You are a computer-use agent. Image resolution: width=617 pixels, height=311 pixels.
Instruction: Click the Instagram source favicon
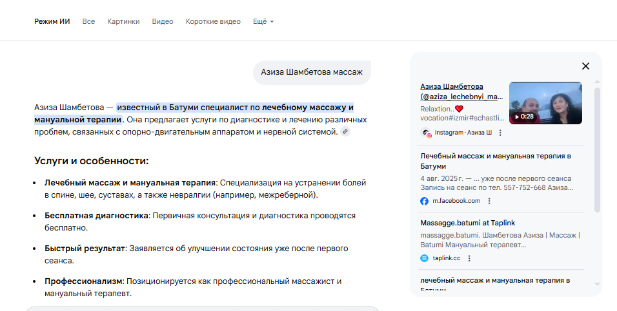425,133
